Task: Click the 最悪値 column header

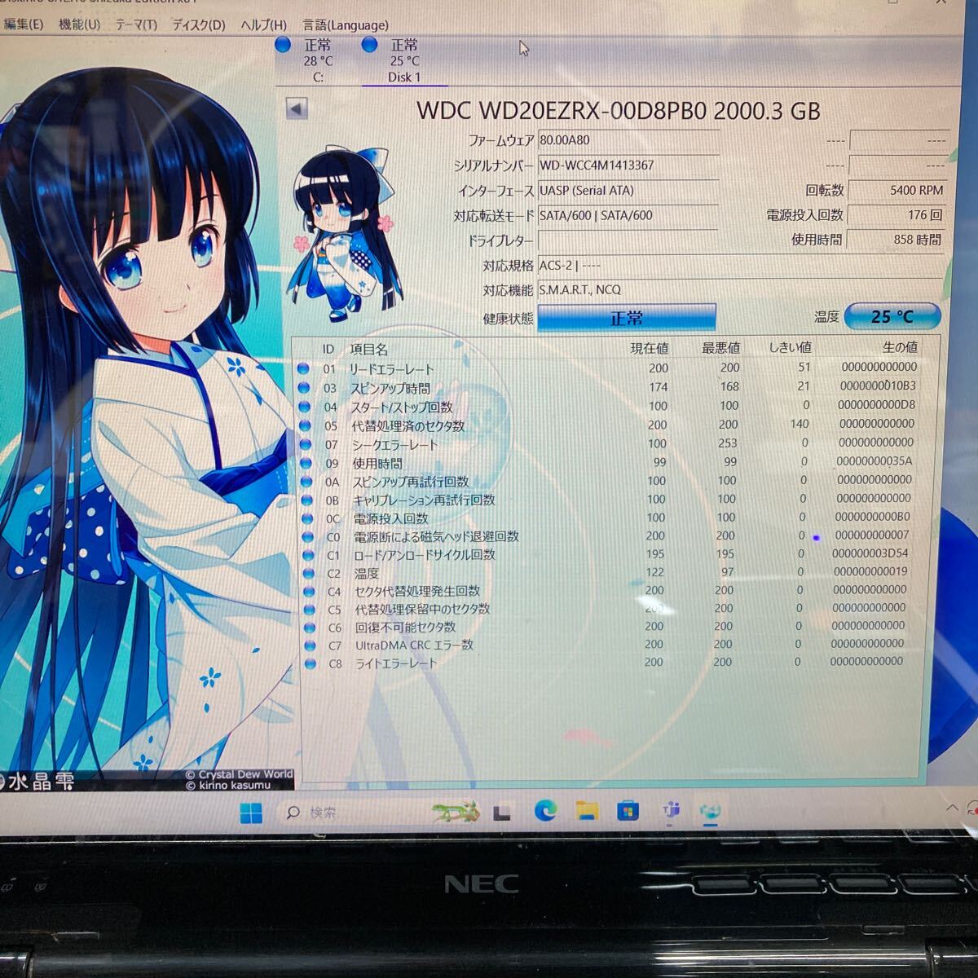Action: click(x=720, y=348)
